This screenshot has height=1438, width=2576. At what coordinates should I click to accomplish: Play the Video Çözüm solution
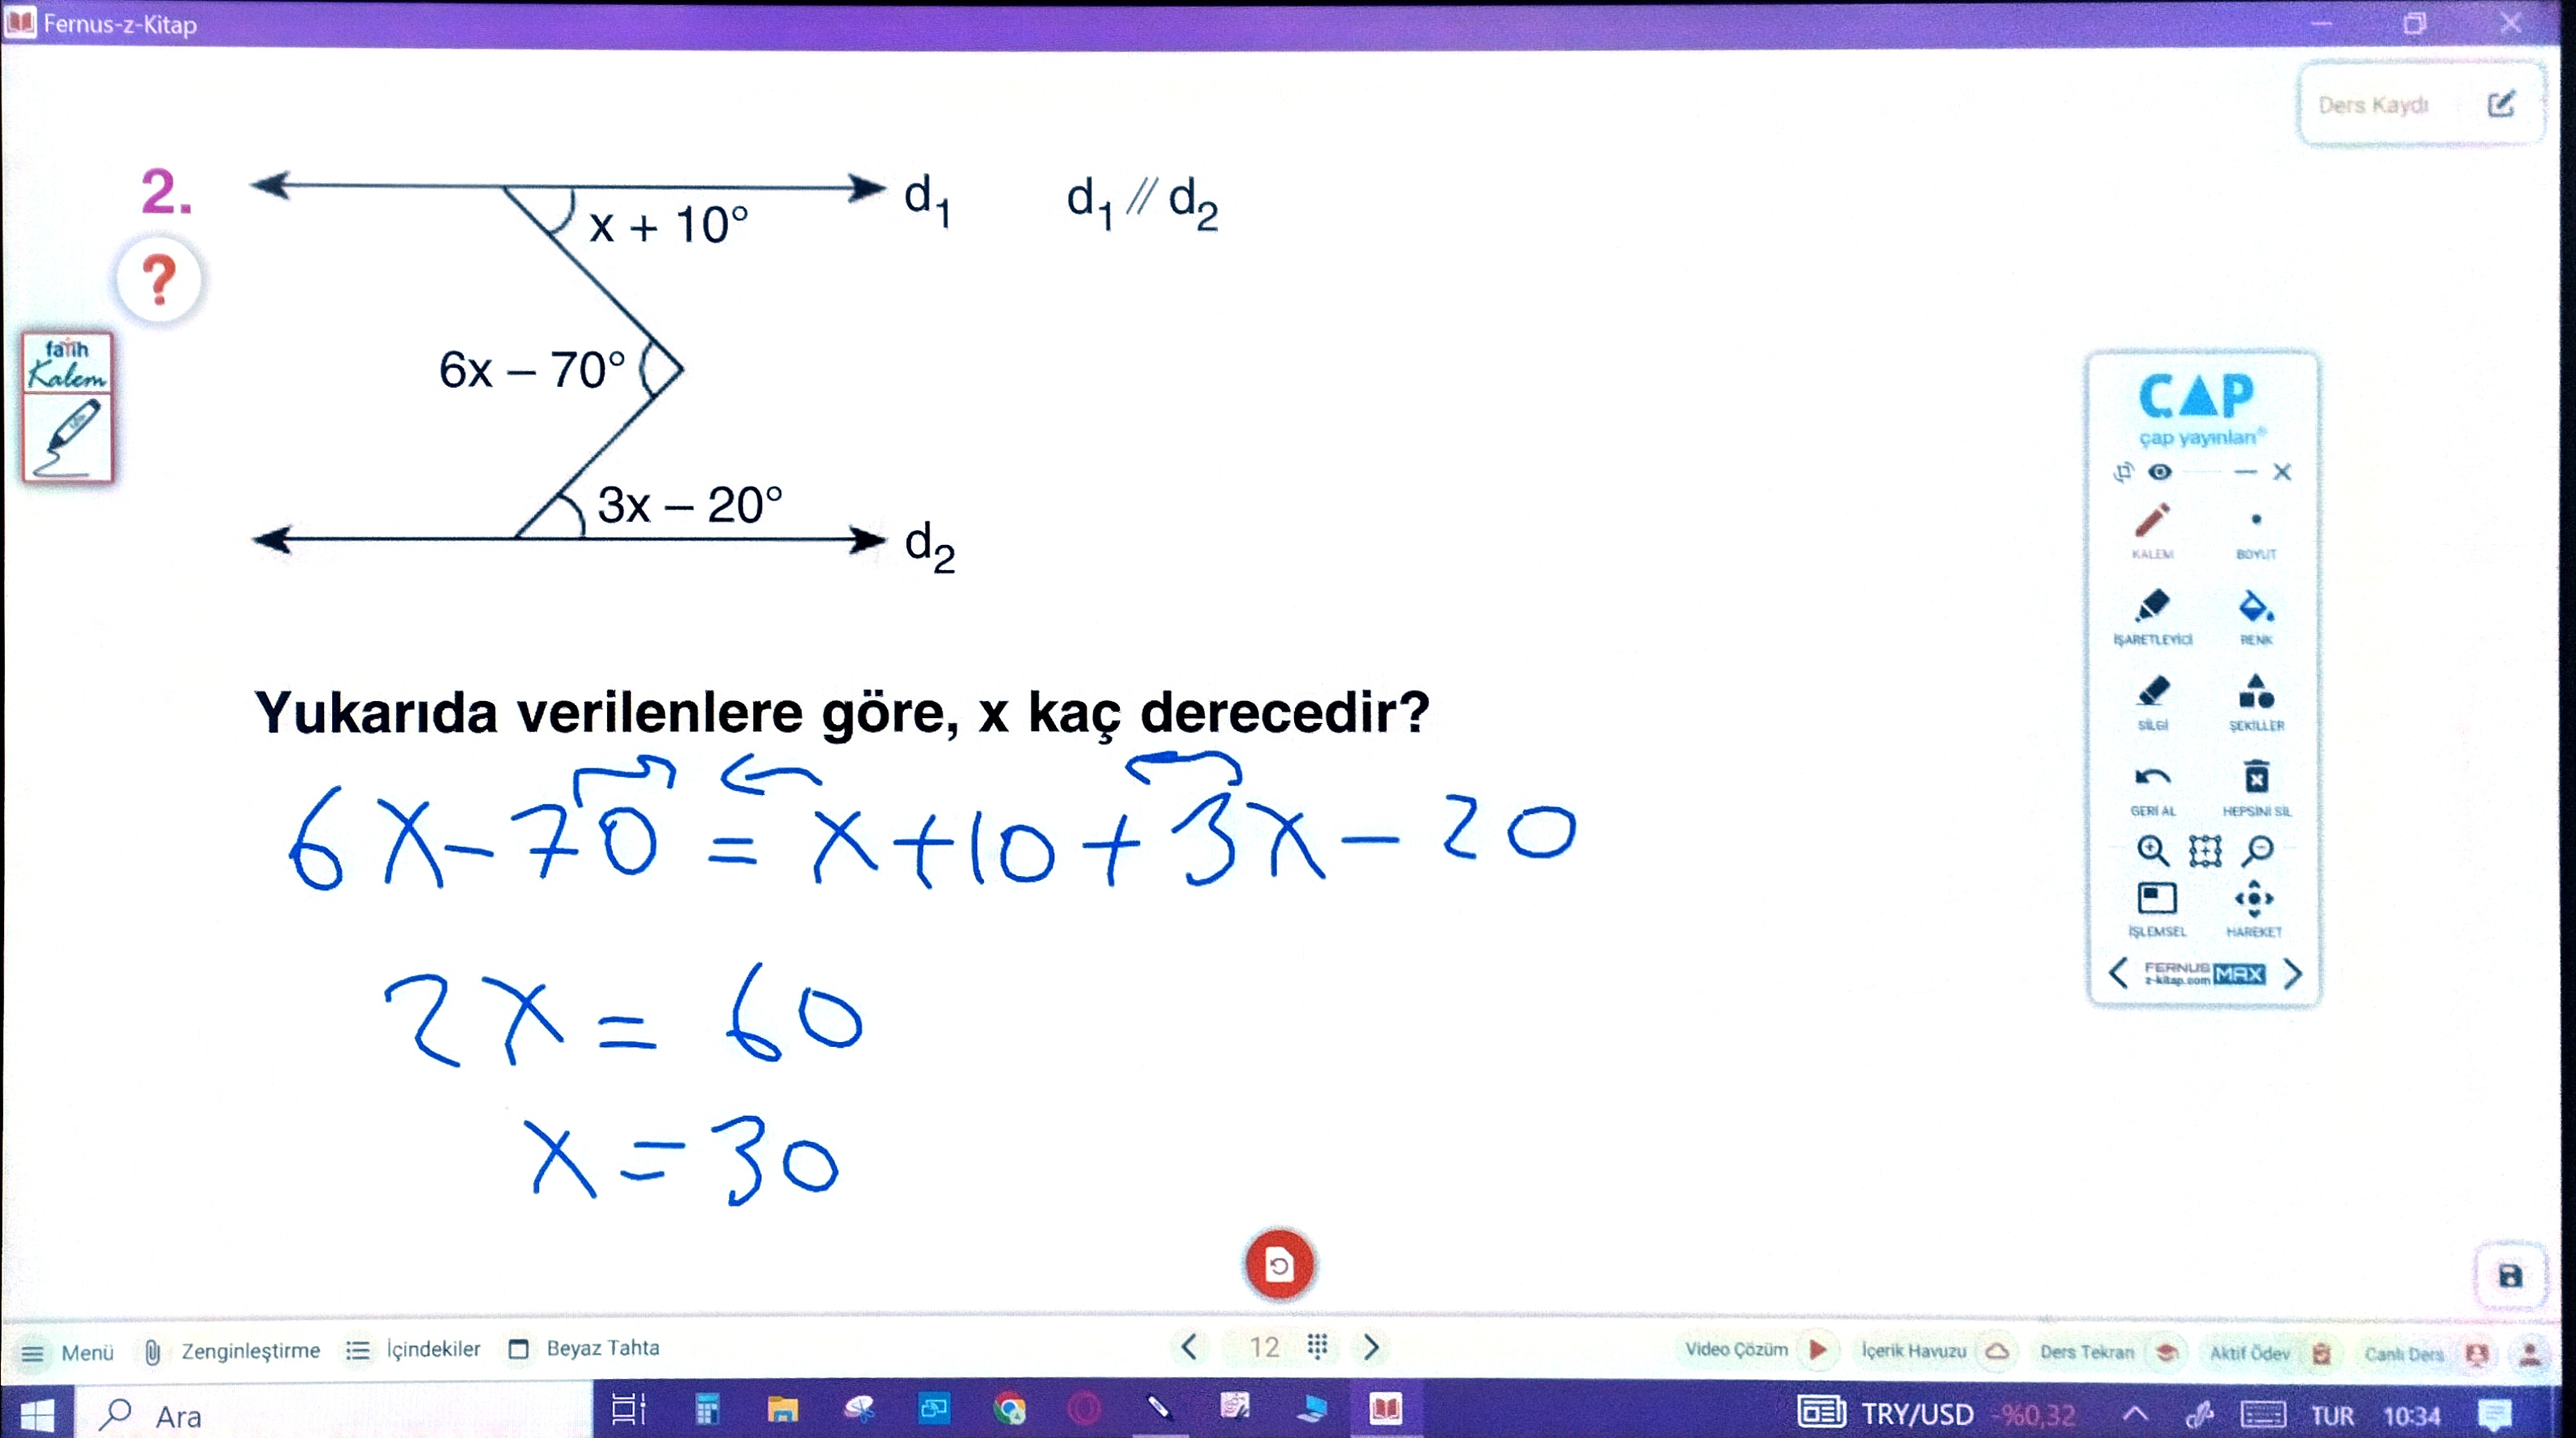pos(1817,1350)
